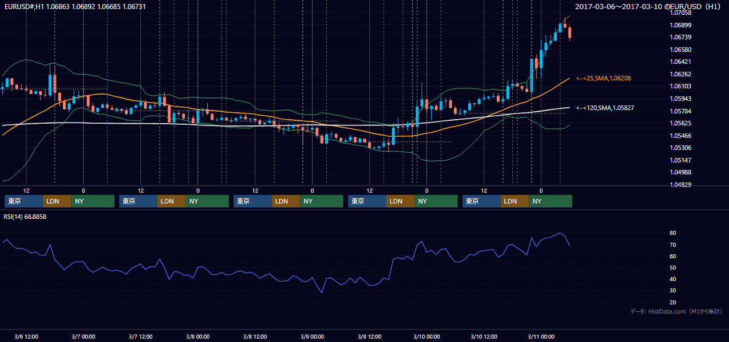Click the RSI(14) 68.8858 indicator label
The image size is (729, 342).
pyautogui.click(x=25, y=217)
